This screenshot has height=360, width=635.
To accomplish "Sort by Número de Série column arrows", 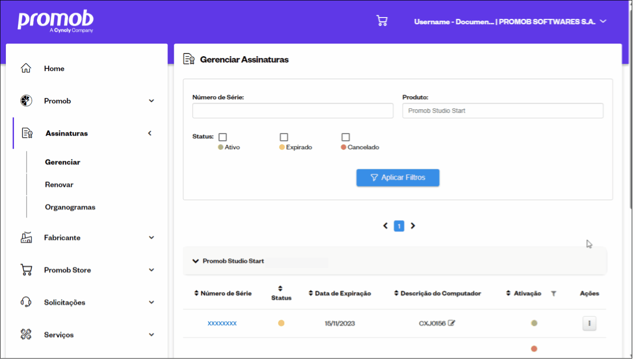I will tap(196, 293).
